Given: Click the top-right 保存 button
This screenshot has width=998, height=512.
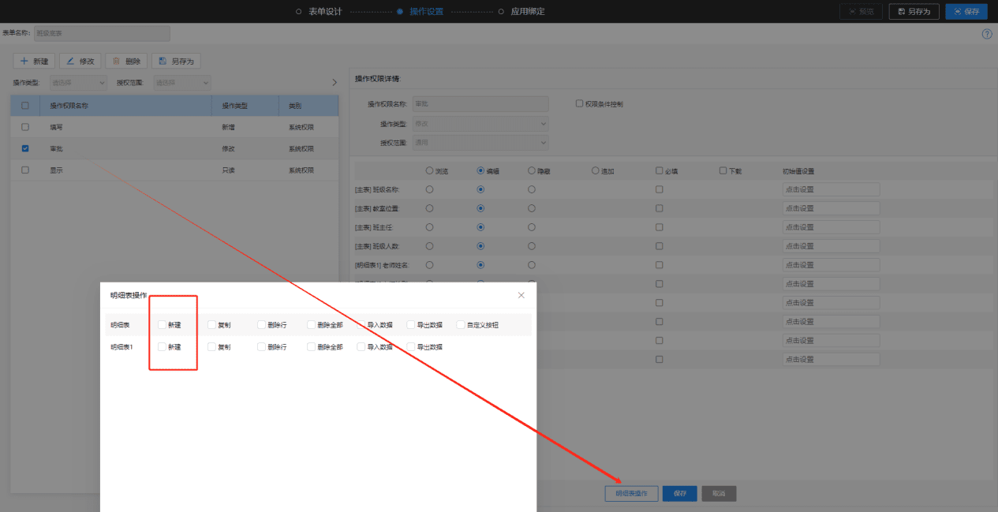Looking at the screenshot, I should pyautogui.click(x=966, y=11).
